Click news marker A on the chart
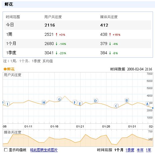155x154 pixels. (147, 104)
